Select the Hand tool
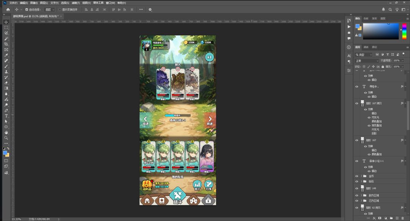Viewport: 410px width, 221px height. (x=6, y=132)
